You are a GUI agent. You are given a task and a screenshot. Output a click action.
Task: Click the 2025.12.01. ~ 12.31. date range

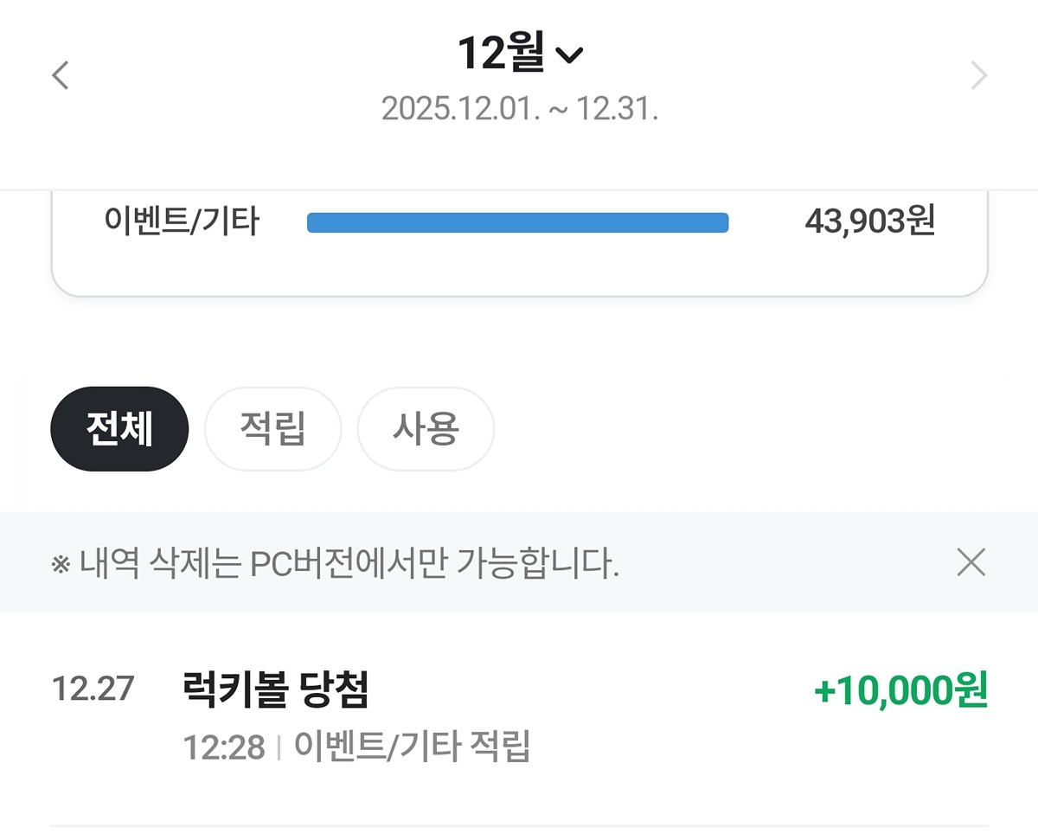point(520,109)
